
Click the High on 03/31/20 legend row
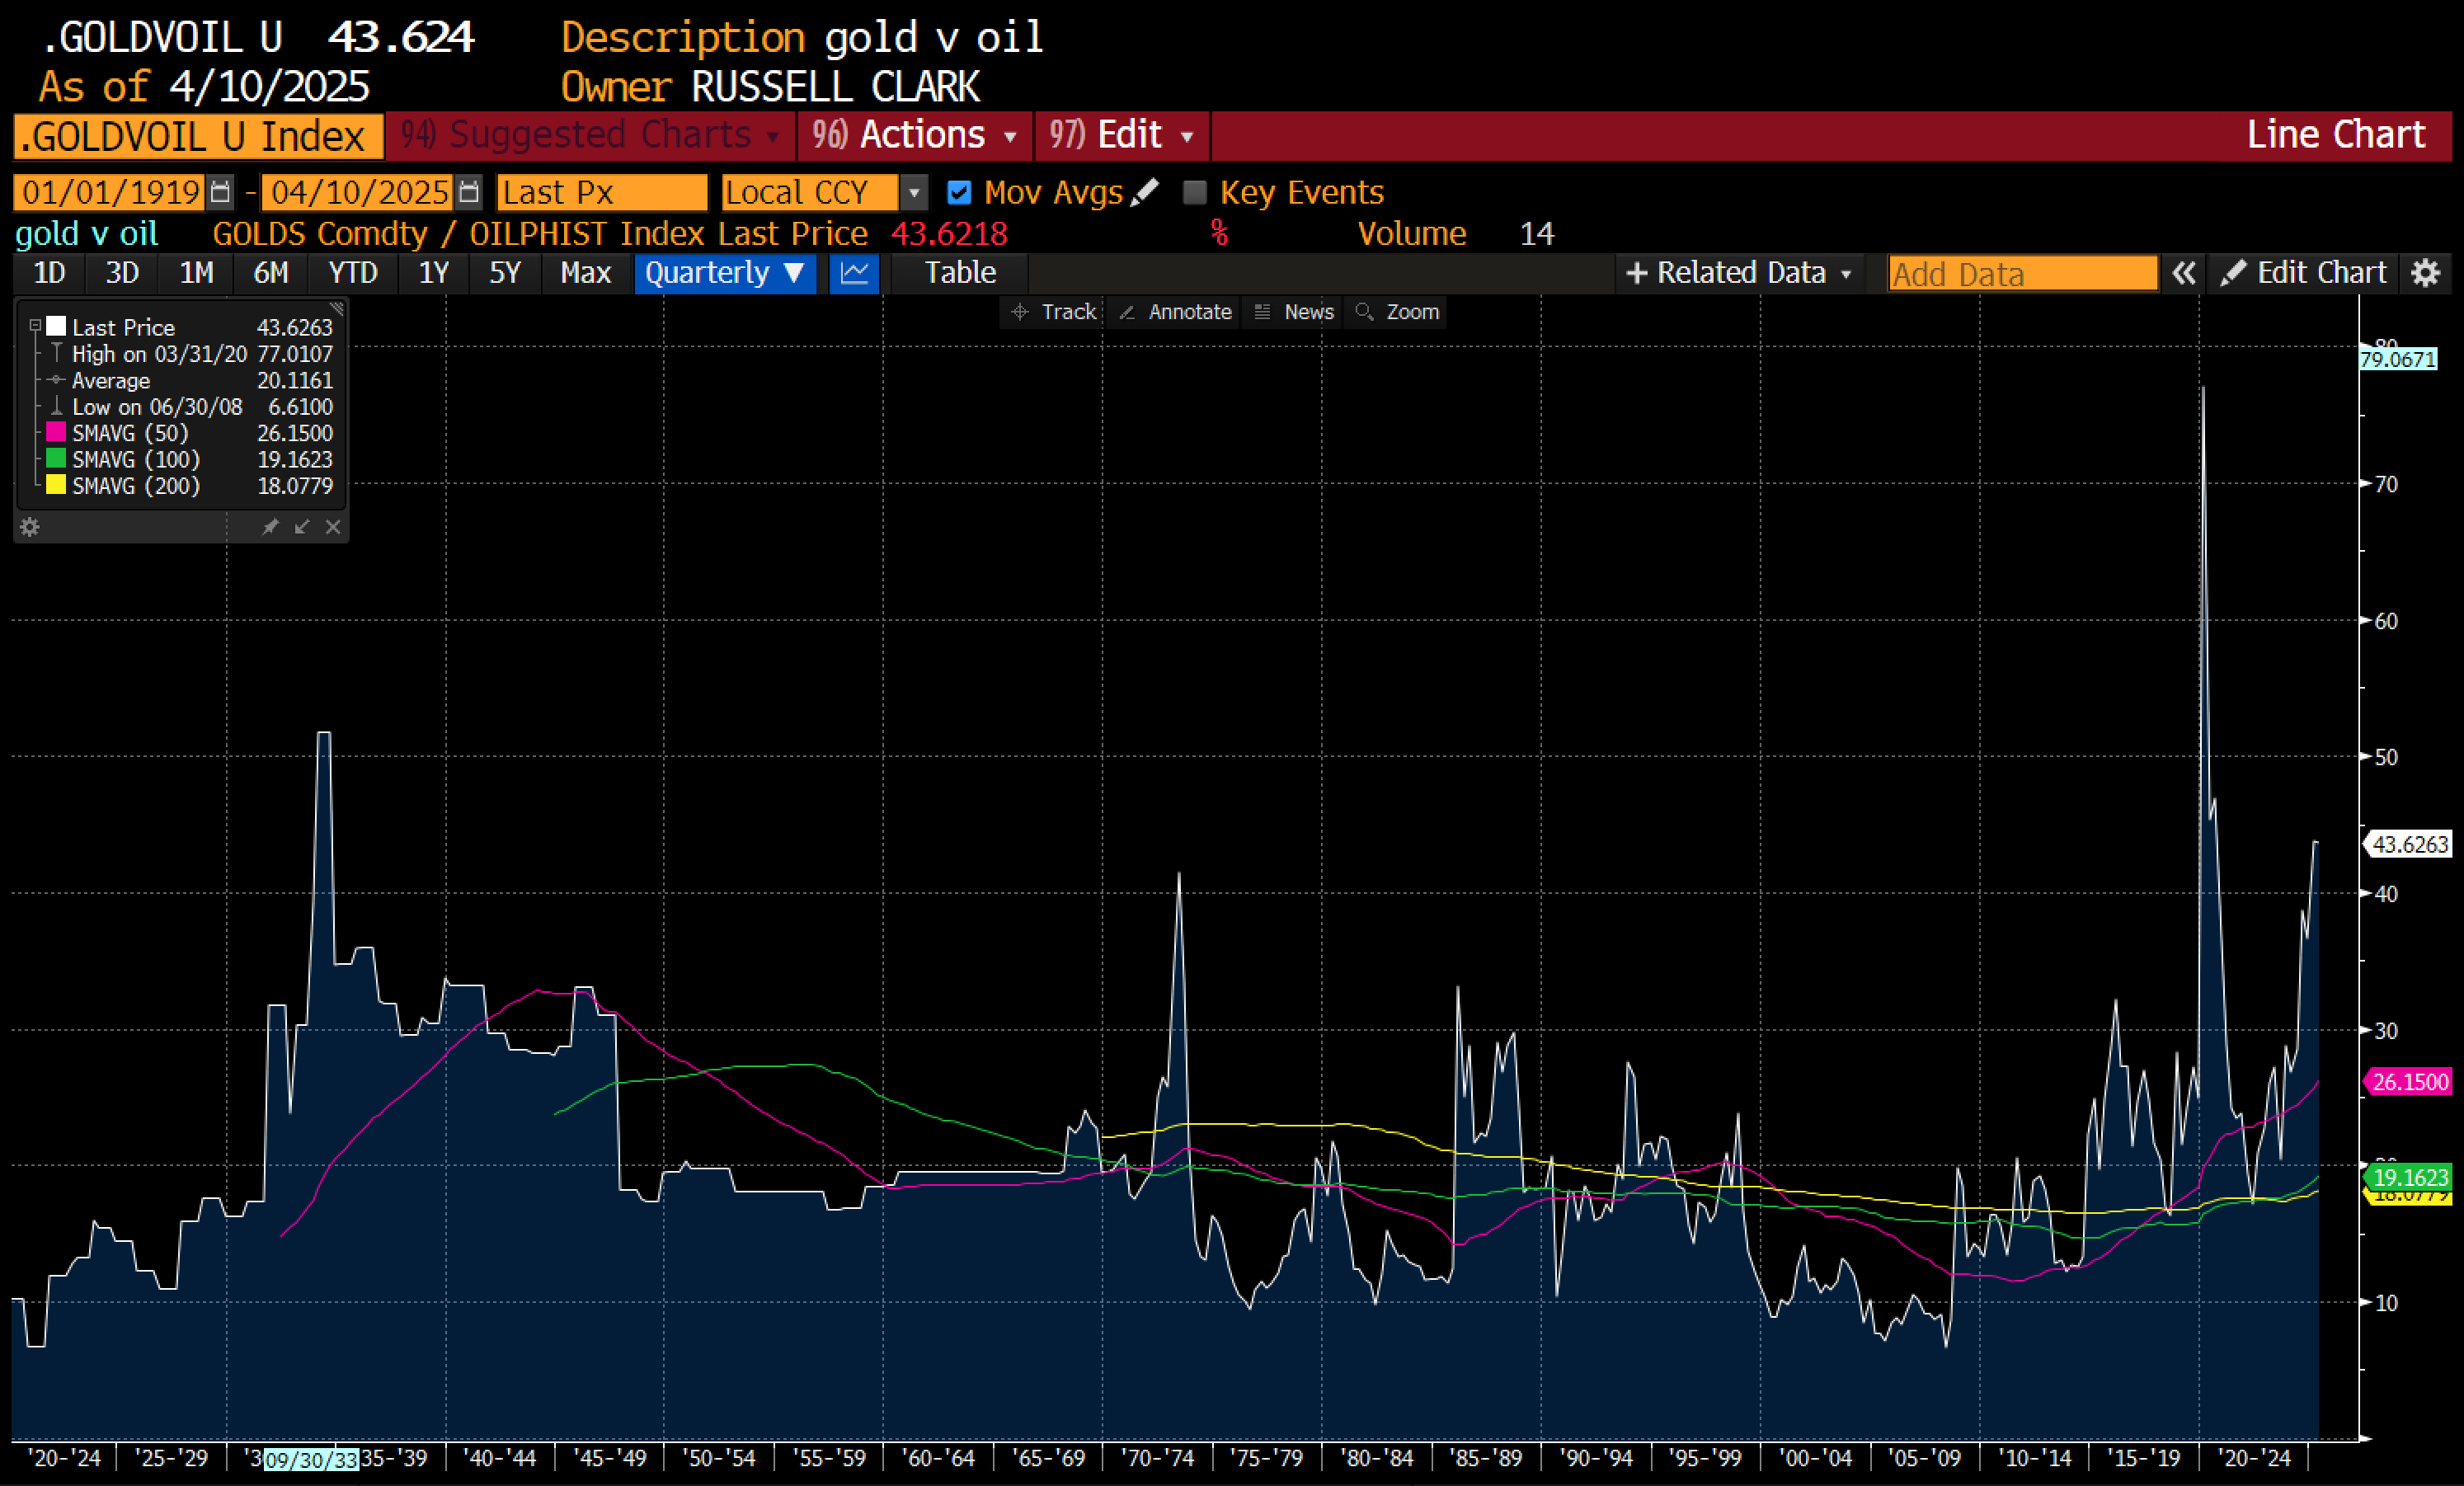[x=190, y=354]
